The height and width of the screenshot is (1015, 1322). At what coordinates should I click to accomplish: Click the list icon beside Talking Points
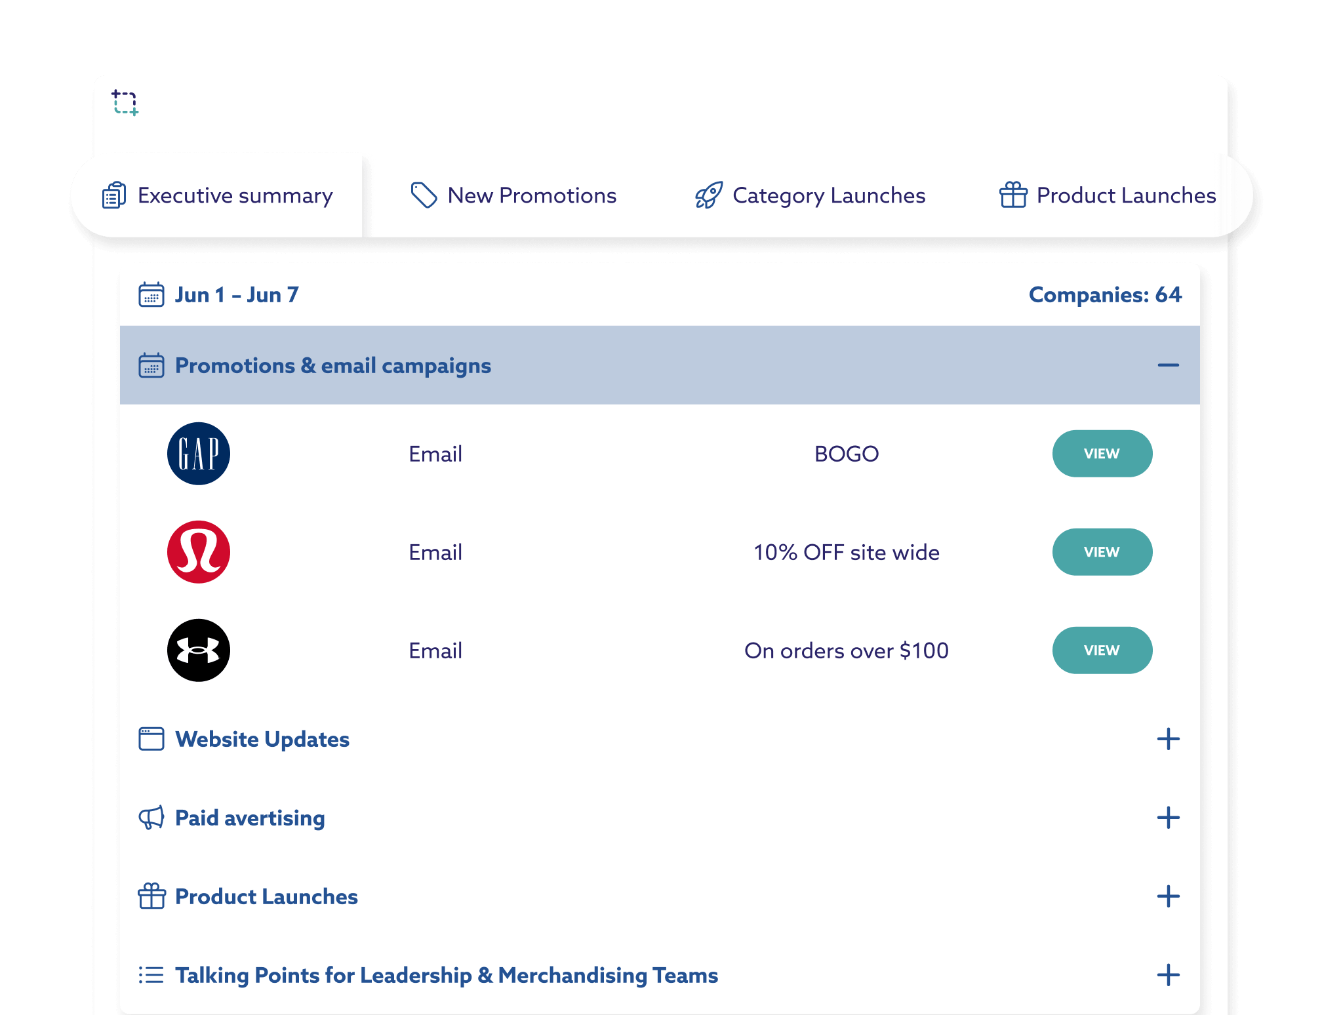151,975
